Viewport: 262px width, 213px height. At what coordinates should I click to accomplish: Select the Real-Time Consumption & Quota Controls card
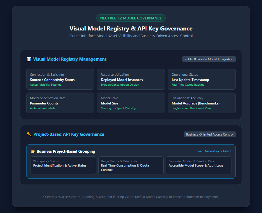click(131, 165)
